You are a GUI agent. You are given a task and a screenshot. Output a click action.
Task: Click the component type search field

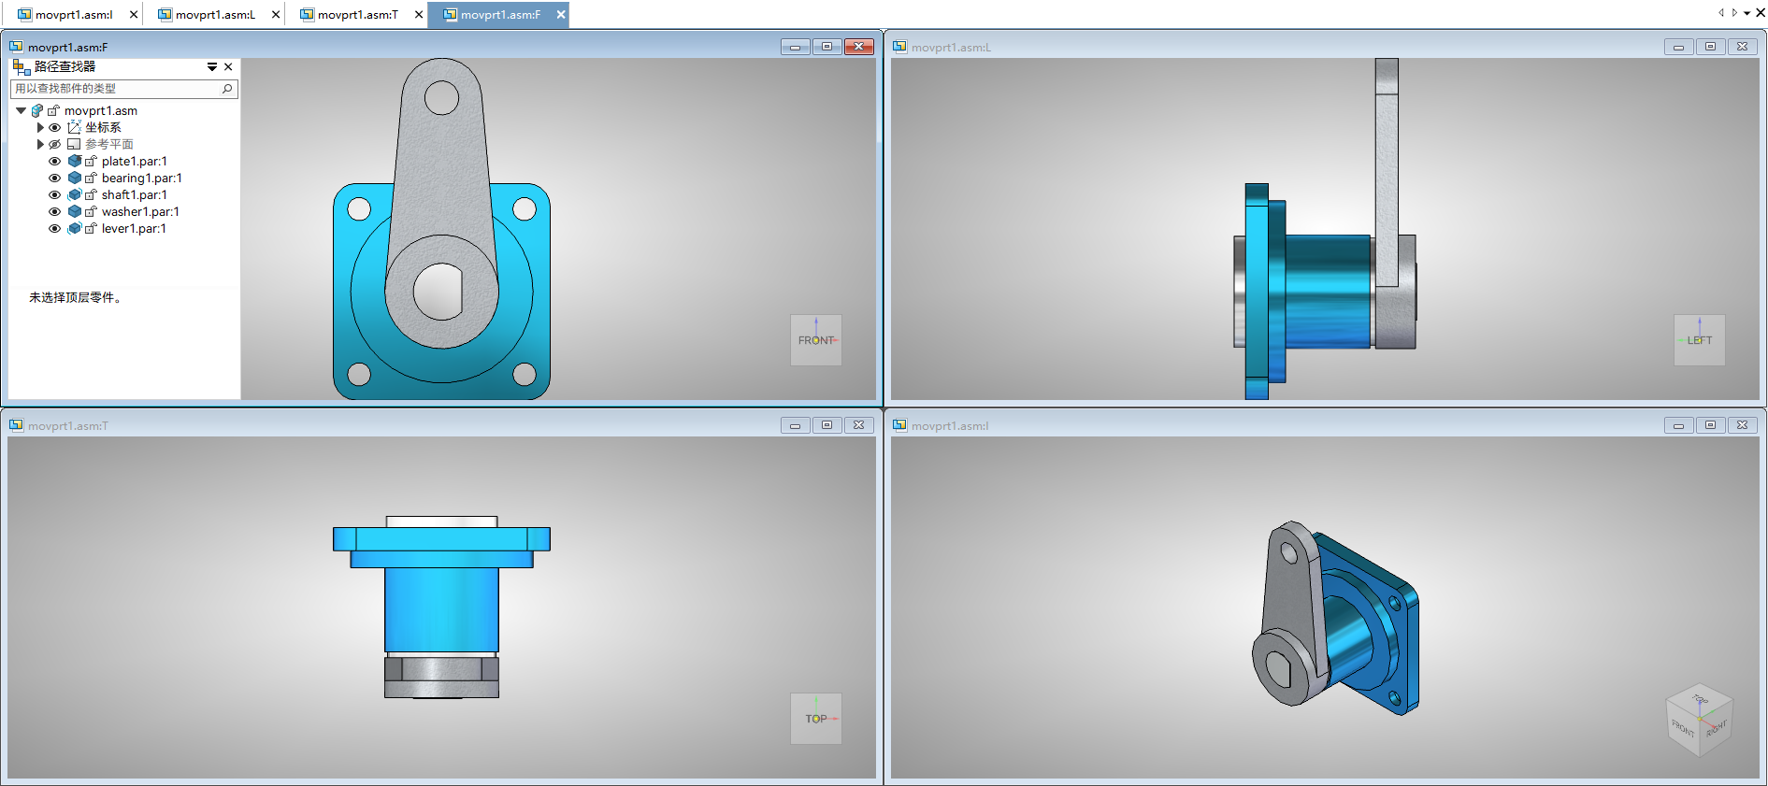[112, 89]
